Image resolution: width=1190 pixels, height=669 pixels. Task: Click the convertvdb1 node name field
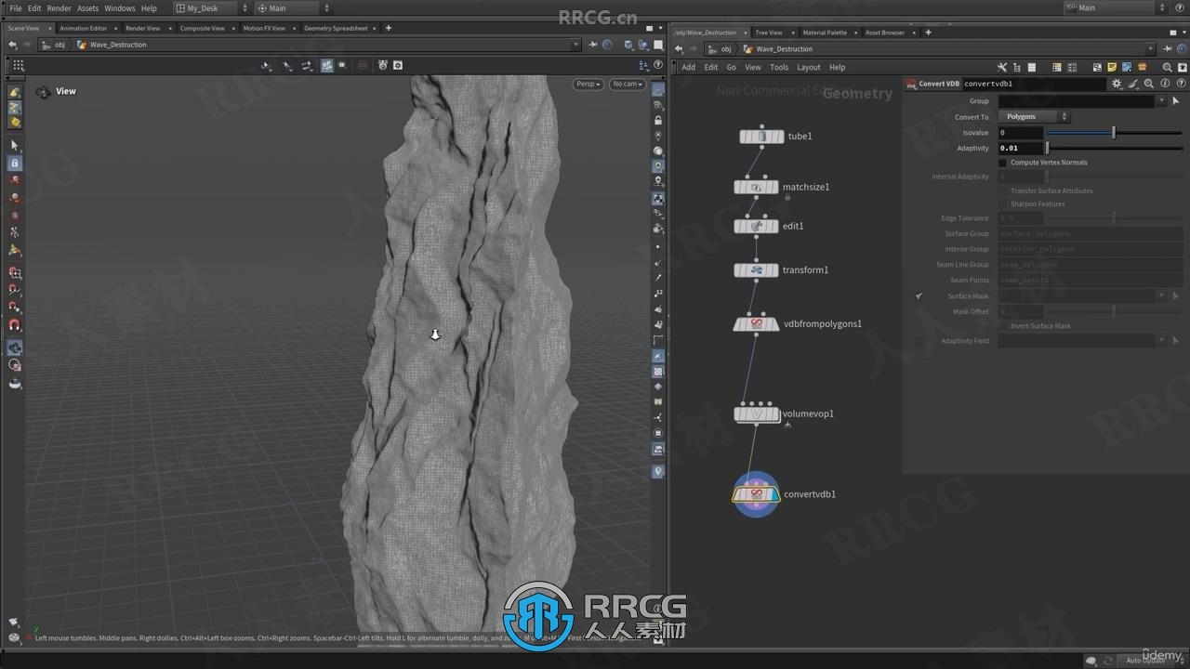tap(1034, 84)
